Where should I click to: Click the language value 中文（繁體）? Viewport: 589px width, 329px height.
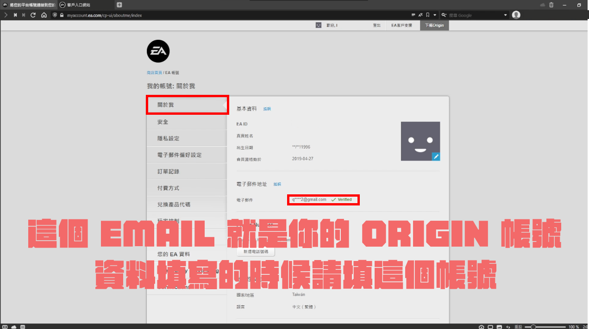(x=304, y=307)
